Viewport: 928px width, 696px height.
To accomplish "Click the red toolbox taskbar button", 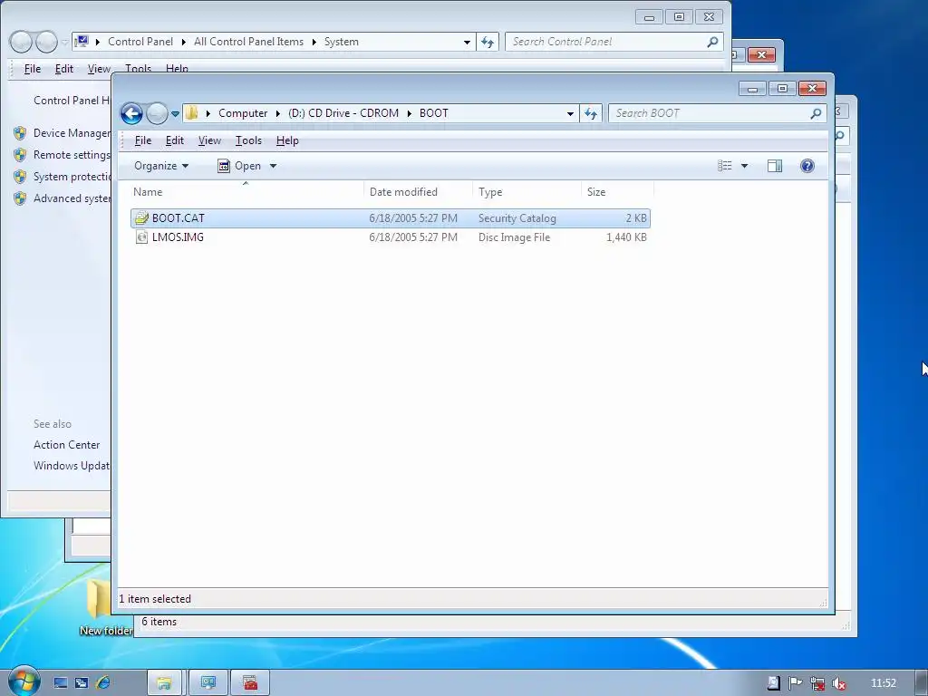I will [250, 683].
